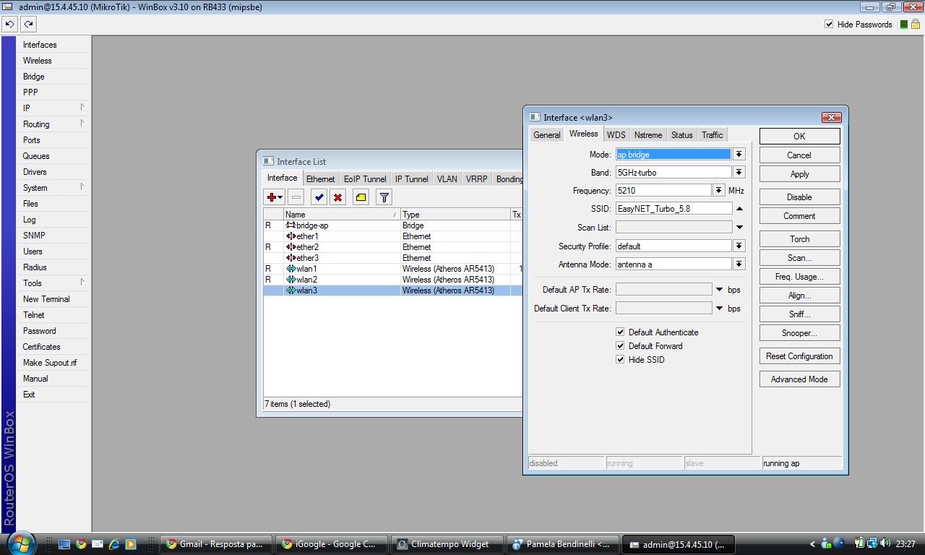Screen dimensions: 925x555
Task: Click the Undo arrow icon
Action: (x=9, y=24)
